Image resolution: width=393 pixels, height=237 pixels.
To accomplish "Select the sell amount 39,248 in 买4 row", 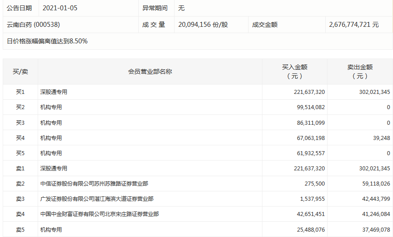I will tap(380, 138).
